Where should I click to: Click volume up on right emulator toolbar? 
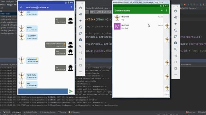[176, 17]
